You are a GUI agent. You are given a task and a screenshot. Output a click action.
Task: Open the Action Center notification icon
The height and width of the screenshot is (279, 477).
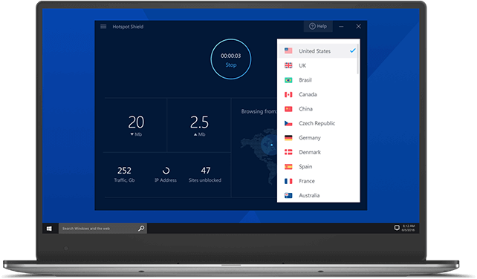397,228
